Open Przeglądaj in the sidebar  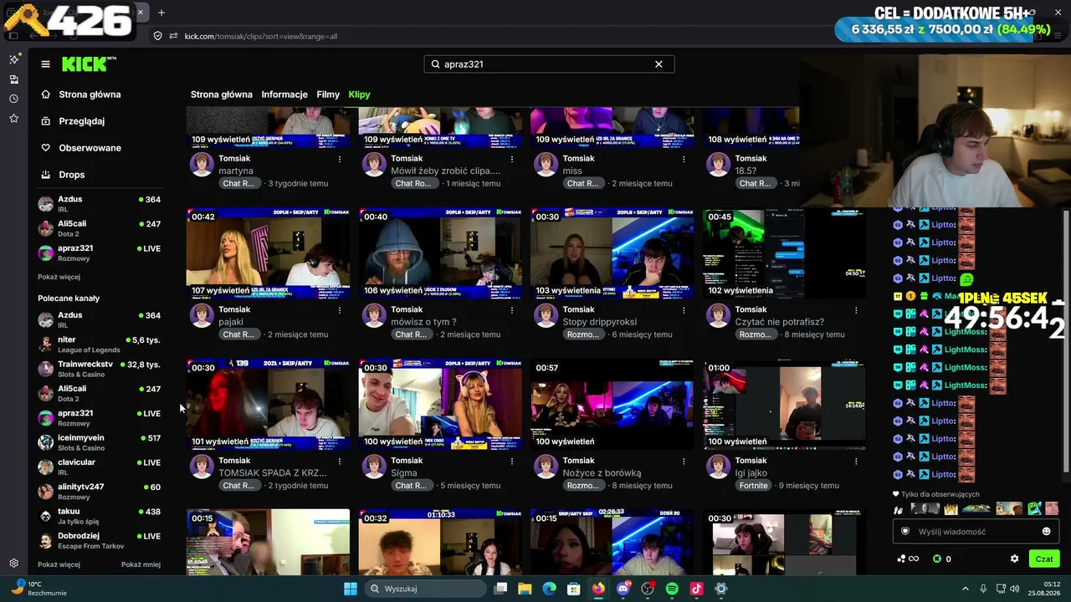pyautogui.click(x=73, y=121)
